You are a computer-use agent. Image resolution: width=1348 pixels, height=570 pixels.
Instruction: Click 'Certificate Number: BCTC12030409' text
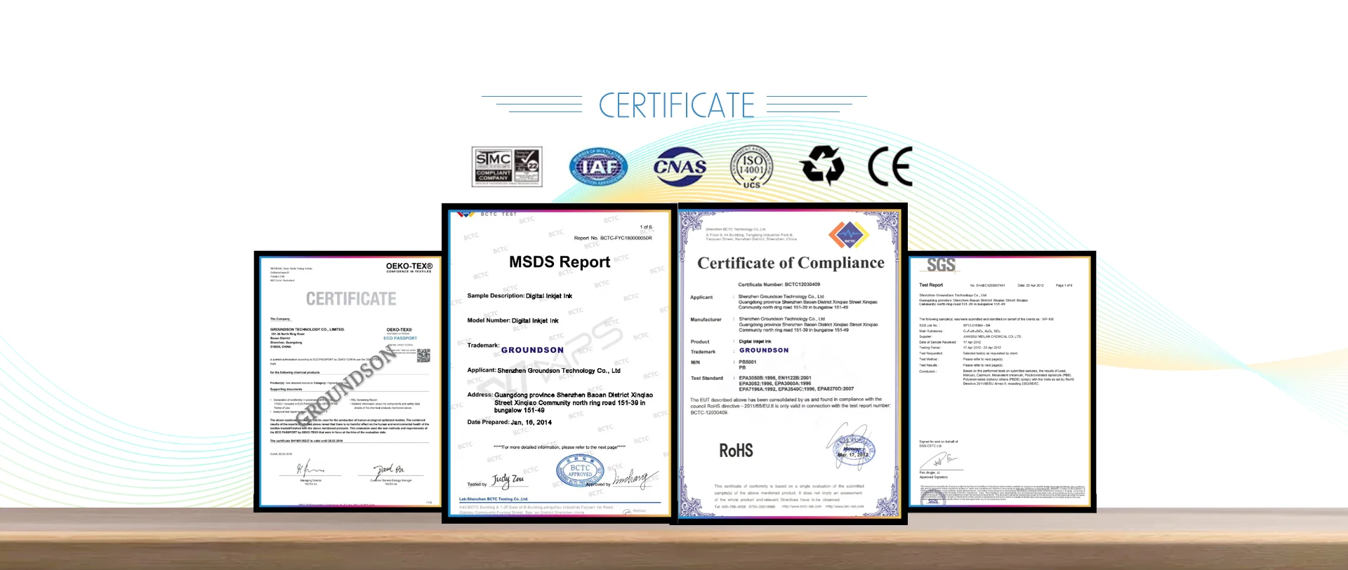coord(779,285)
